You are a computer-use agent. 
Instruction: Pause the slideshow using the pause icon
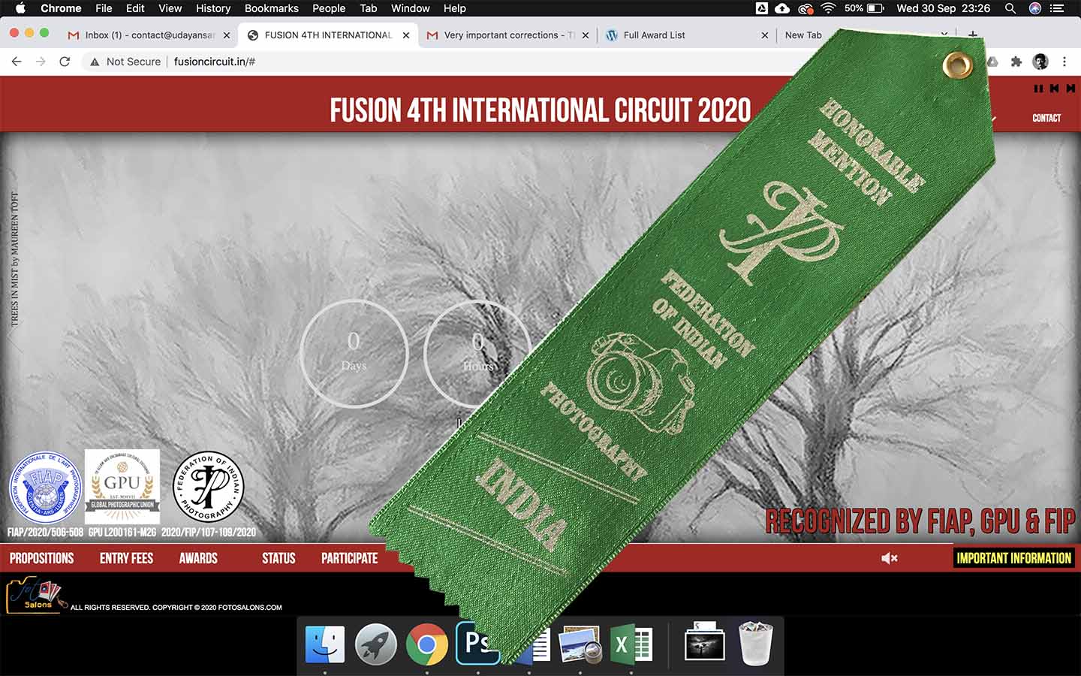1039,88
